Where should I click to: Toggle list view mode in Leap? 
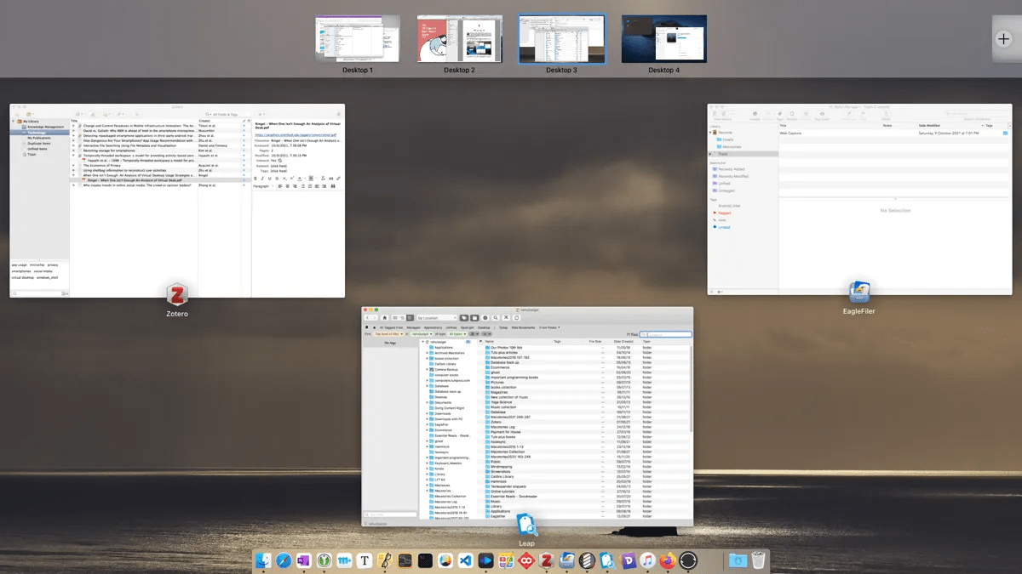click(x=396, y=318)
